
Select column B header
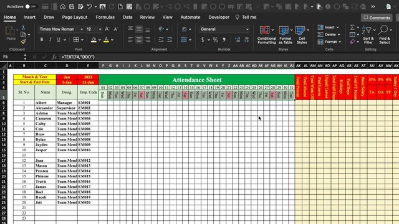[x=24, y=66]
